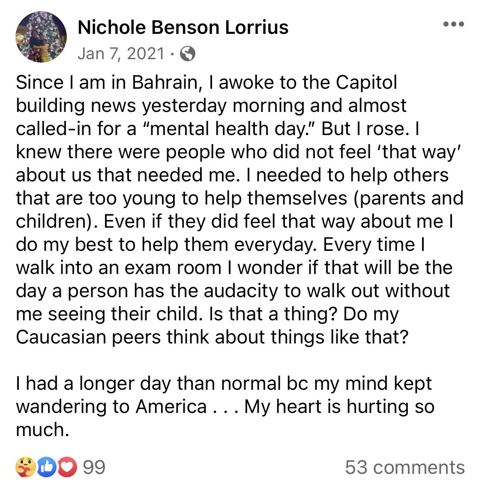The image size is (482, 488).
Task: Open the 53 comments link
Action: [x=405, y=467]
